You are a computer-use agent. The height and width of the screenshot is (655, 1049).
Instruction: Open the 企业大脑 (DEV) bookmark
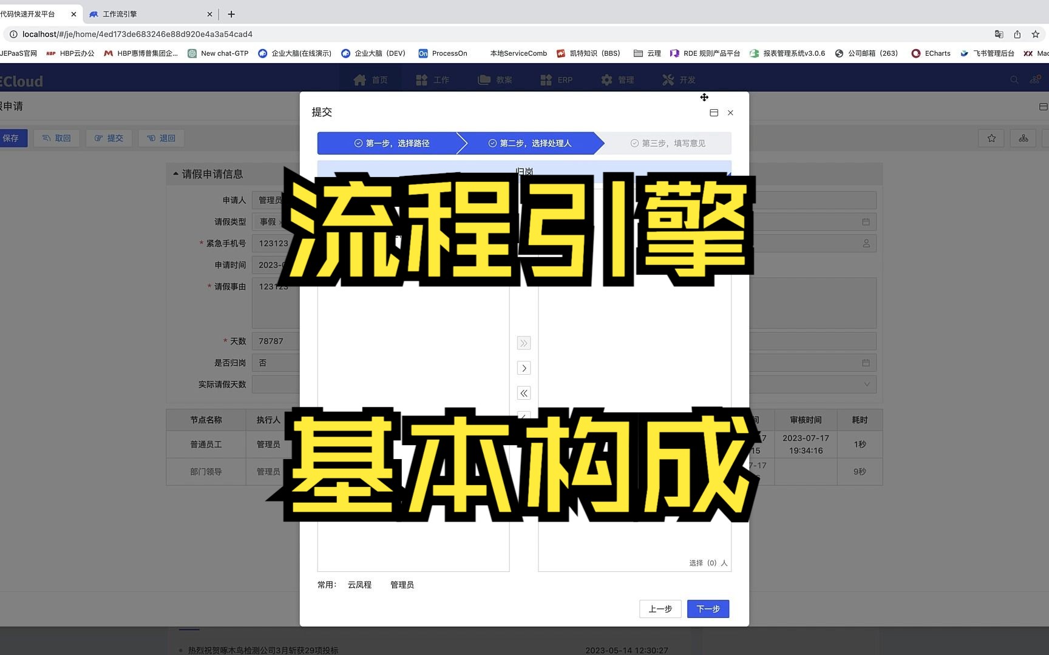pos(373,53)
